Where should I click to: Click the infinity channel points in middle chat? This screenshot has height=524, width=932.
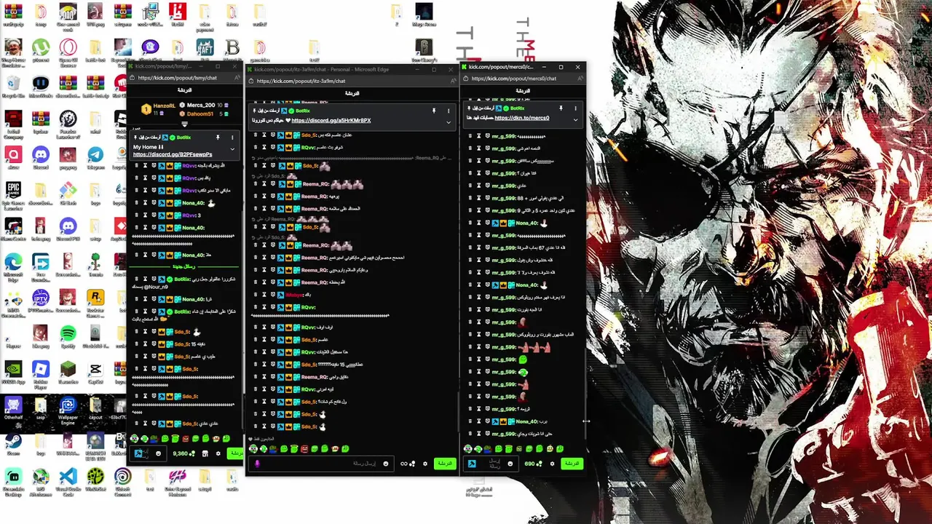pos(408,464)
